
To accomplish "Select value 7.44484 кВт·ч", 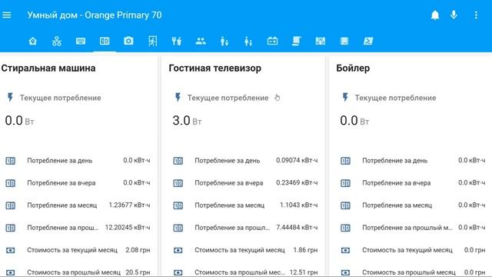I will tap(297, 228).
